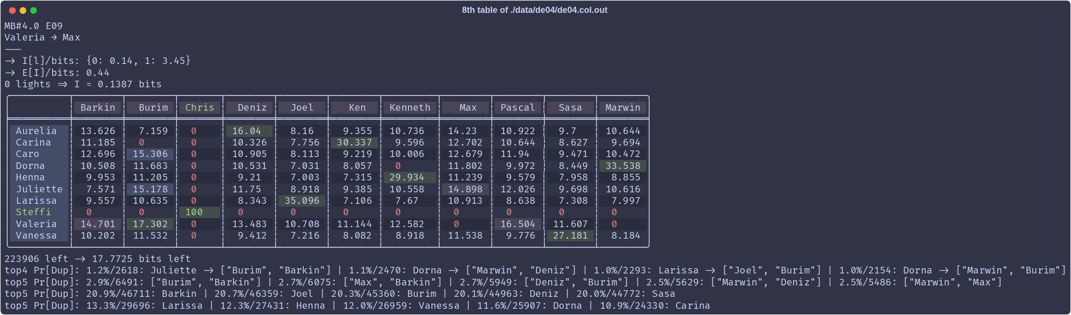Click the 'top4 Pr[Dup]' line
Image resolution: width=1071 pixels, height=315 pixels.
[535, 270]
